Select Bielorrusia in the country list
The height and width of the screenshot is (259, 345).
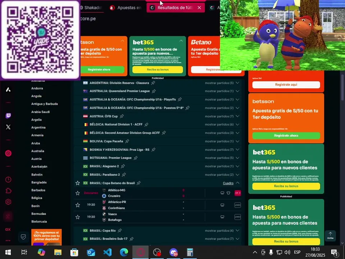pos(39,222)
